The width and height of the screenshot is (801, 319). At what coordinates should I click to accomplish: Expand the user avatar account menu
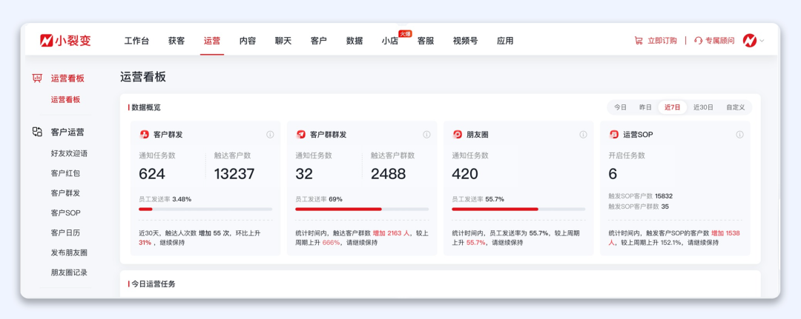coord(753,41)
